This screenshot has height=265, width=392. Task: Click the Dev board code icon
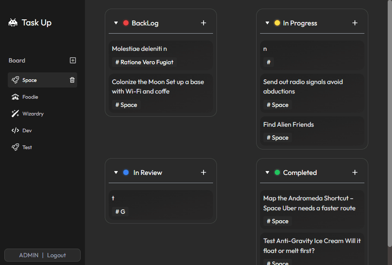[x=15, y=131]
